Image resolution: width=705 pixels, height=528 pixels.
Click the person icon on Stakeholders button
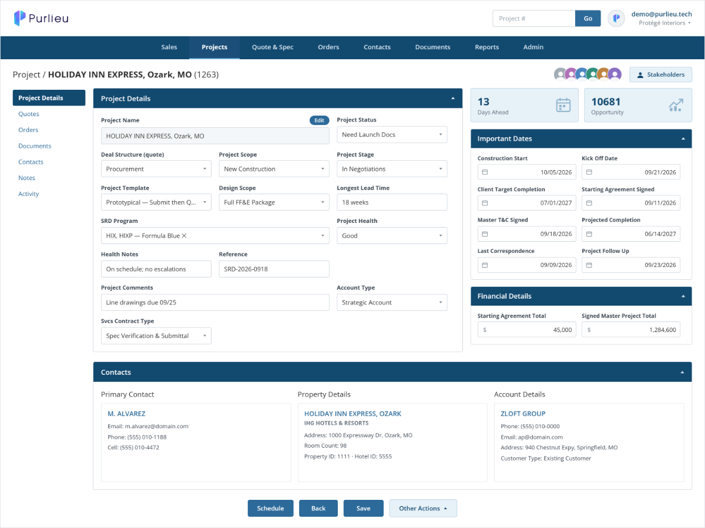[640, 75]
